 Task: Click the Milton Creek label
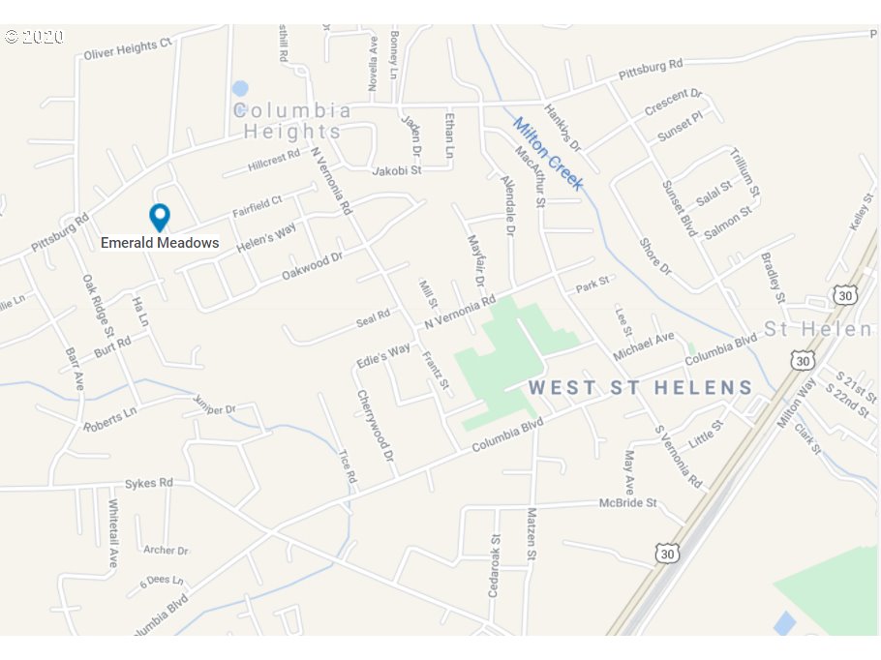tap(548, 153)
